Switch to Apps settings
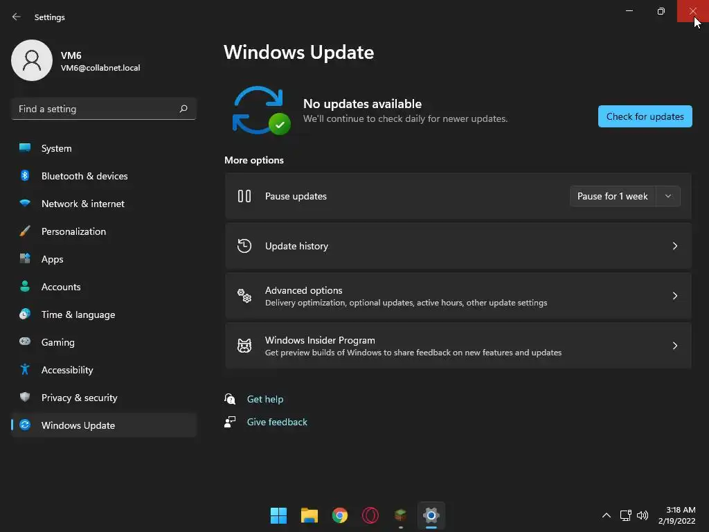 [104, 259]
